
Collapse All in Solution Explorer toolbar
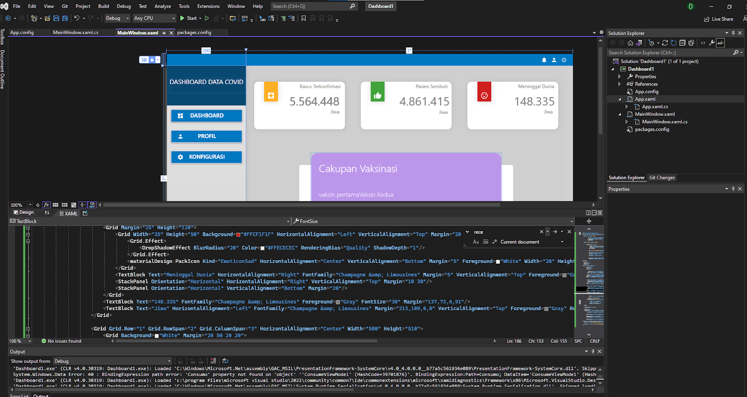[683, 43]
